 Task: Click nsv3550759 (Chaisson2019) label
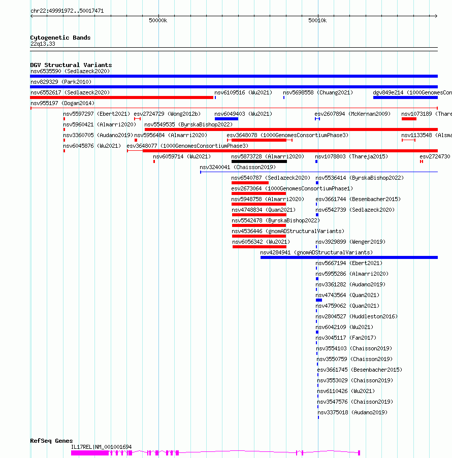(354, 359)
